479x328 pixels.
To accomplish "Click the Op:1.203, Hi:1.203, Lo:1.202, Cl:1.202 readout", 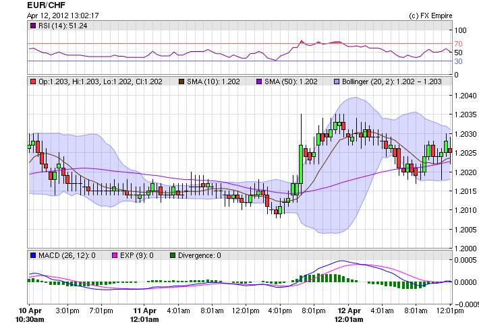I will click(x=101, y=81).
